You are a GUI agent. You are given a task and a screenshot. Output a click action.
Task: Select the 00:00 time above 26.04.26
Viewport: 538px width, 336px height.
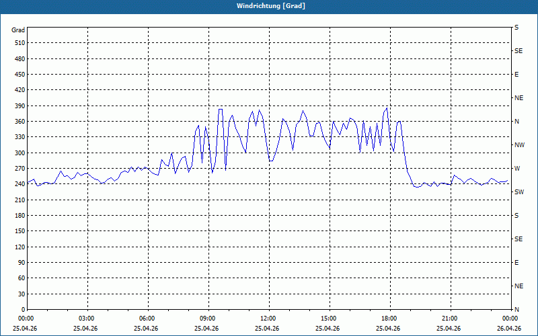point(510,319)
